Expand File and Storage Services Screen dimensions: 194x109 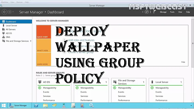[x=31, y=41]
